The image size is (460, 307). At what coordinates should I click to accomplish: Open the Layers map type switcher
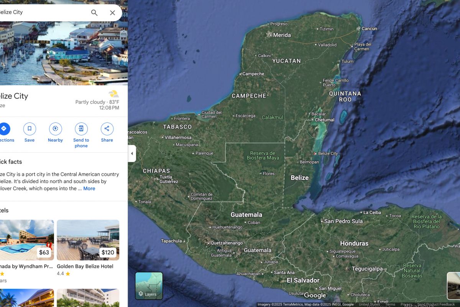tap(149, 286)
